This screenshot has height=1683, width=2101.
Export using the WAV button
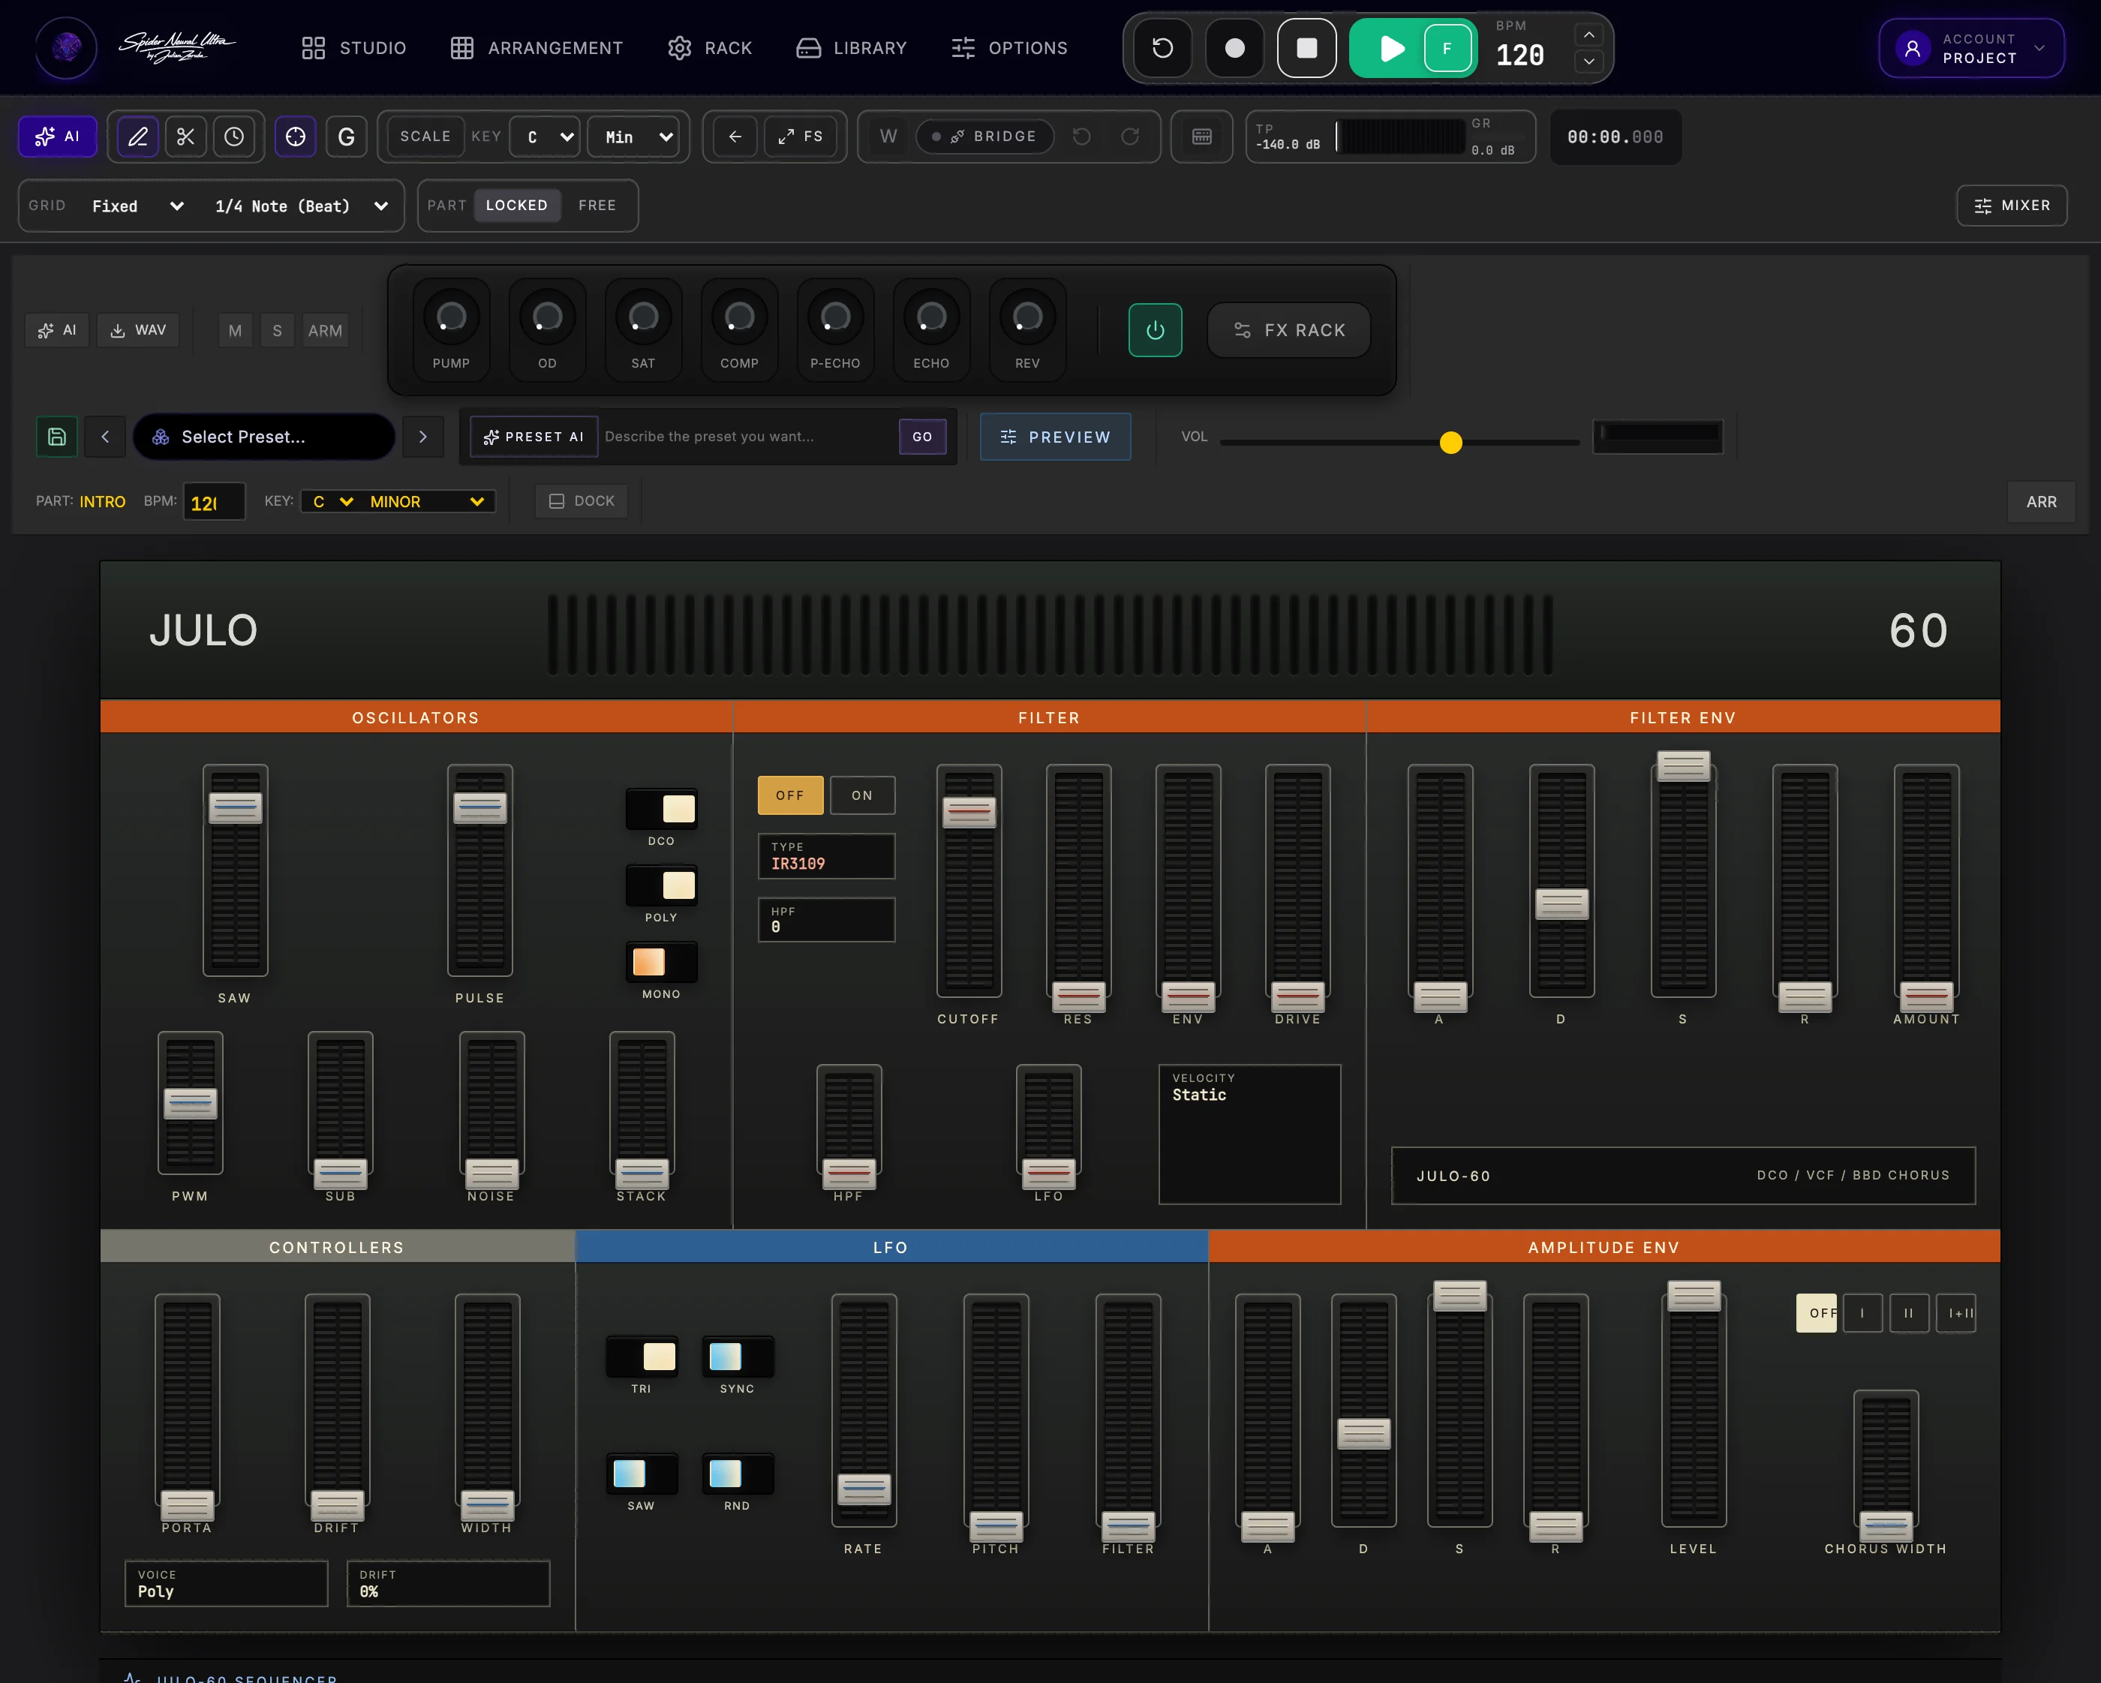click(137, 330)
